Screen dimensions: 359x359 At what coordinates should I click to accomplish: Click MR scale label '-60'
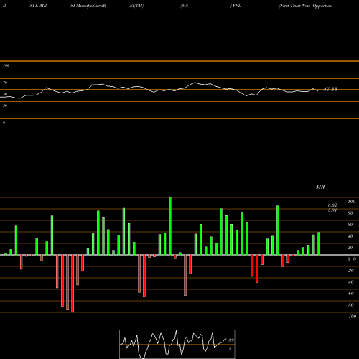(x=350, y=294)
